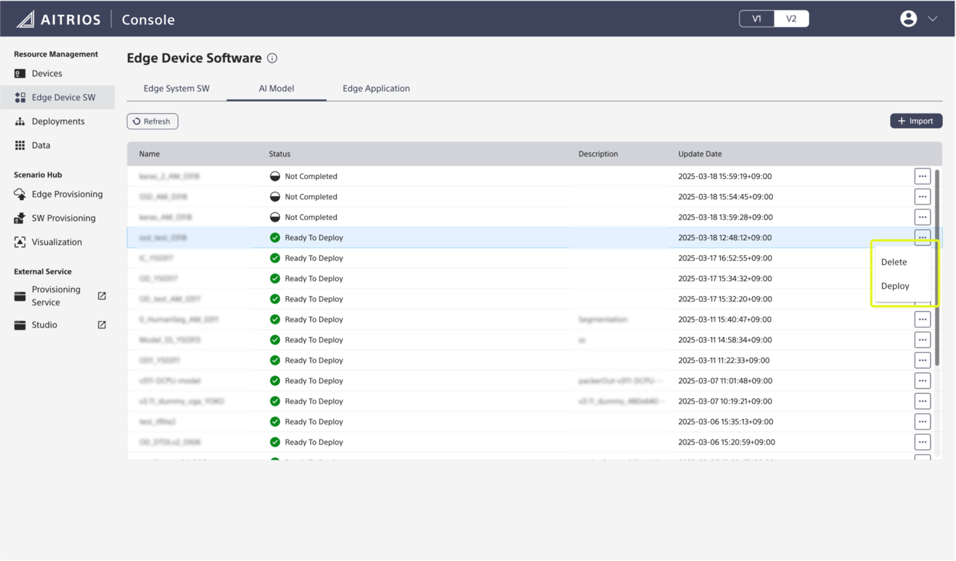Open more options for the 10:19:21 row
Screen dimensions: 956x561
point(922,401)
